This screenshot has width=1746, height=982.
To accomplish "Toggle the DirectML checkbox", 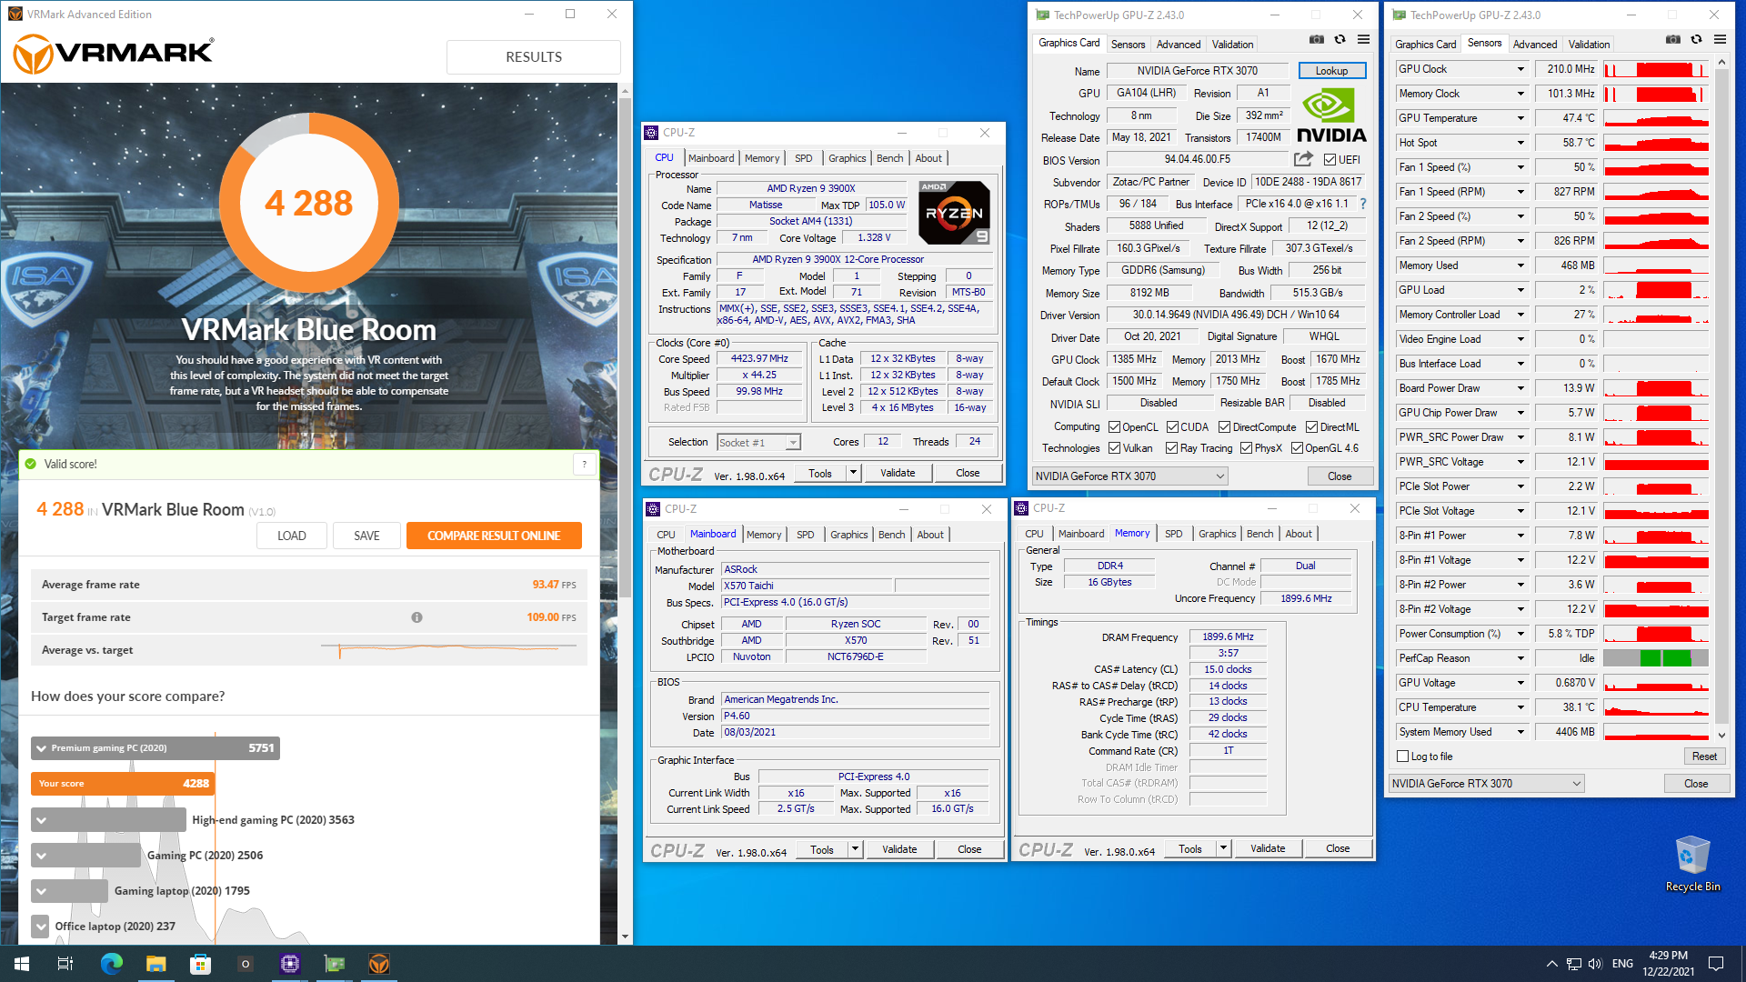I will click(1311, 427).
